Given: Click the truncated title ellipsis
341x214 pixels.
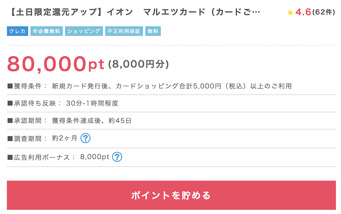Looking at the screenshot, I should click(256, 12).
